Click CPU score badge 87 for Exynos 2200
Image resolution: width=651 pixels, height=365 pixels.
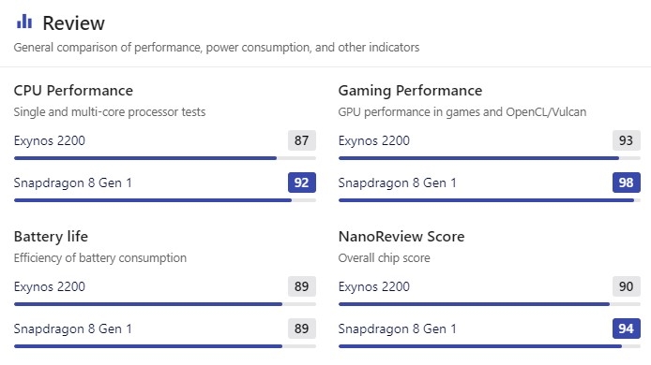pyautogui.click(x=302, y=140)
